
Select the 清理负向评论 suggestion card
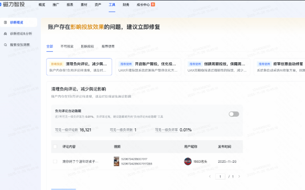79,67
